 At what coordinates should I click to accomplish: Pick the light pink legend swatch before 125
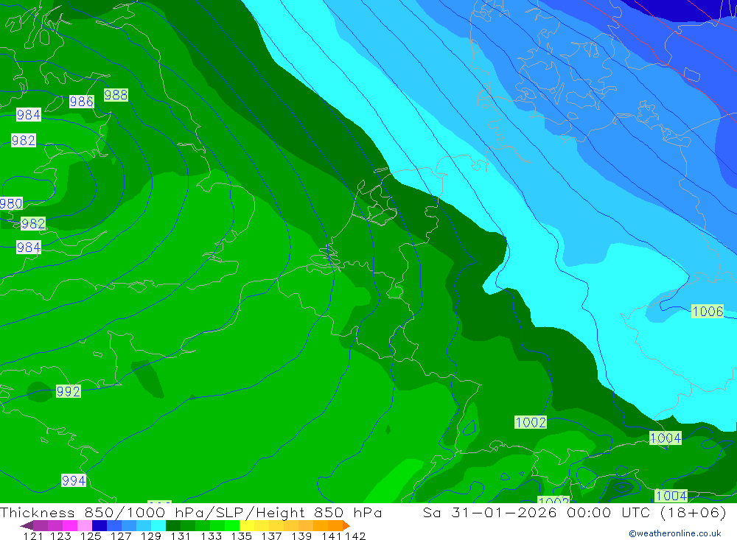coord(85,525)
